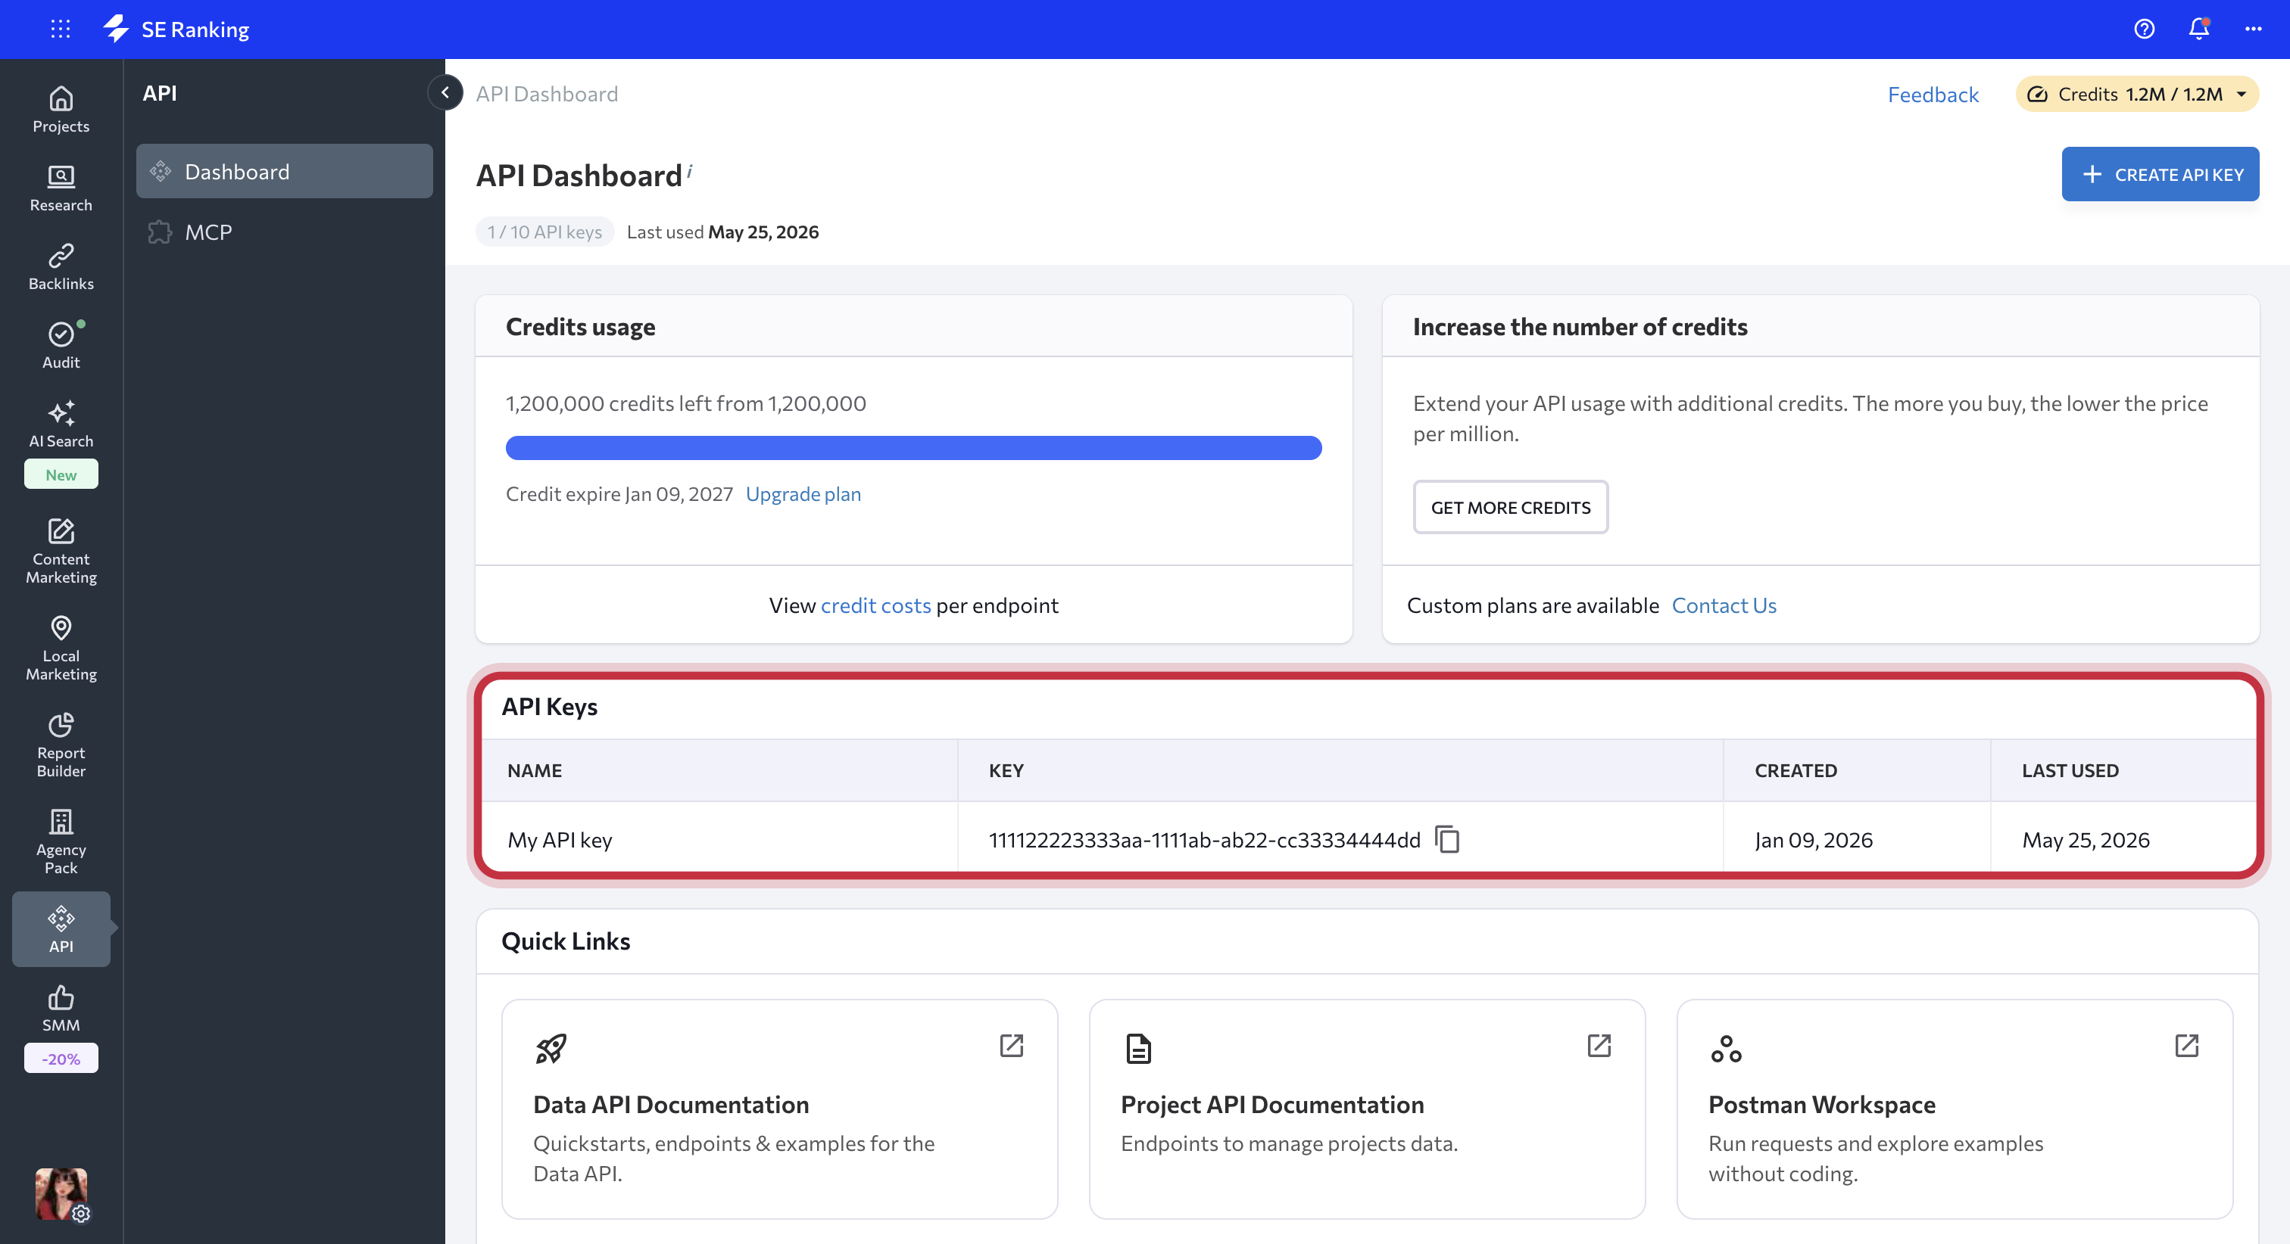Open the notifications bell

(2198, 30)
